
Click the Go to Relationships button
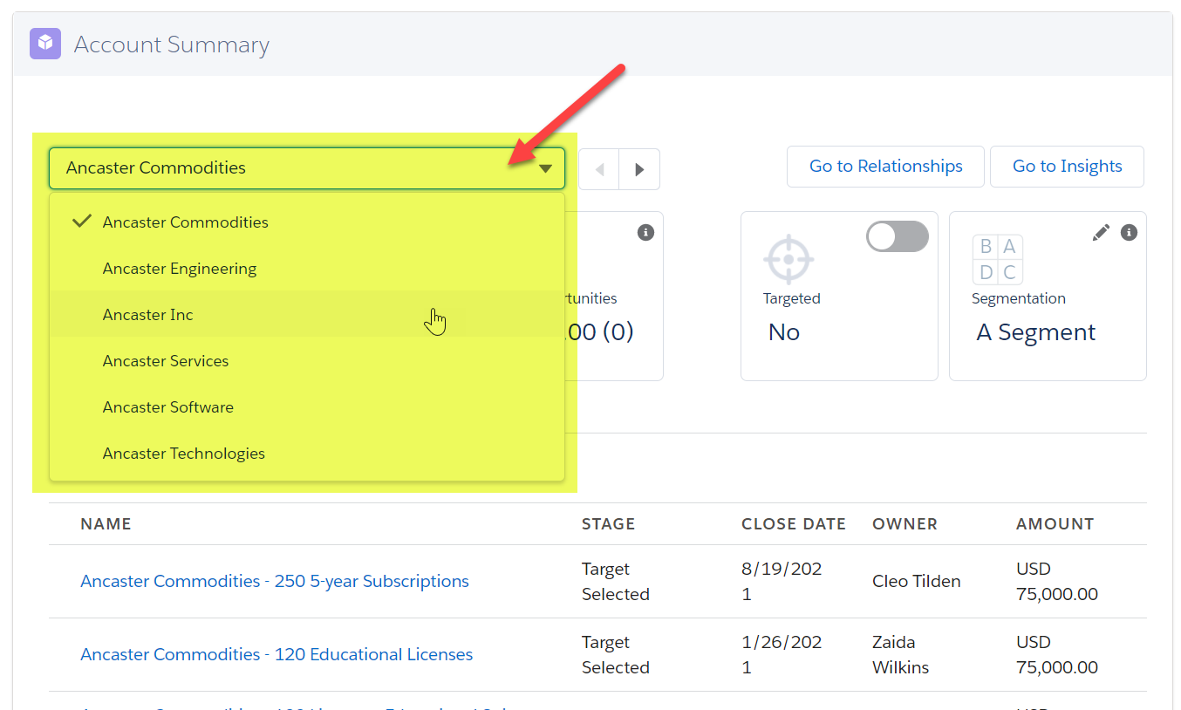[885, 167]
